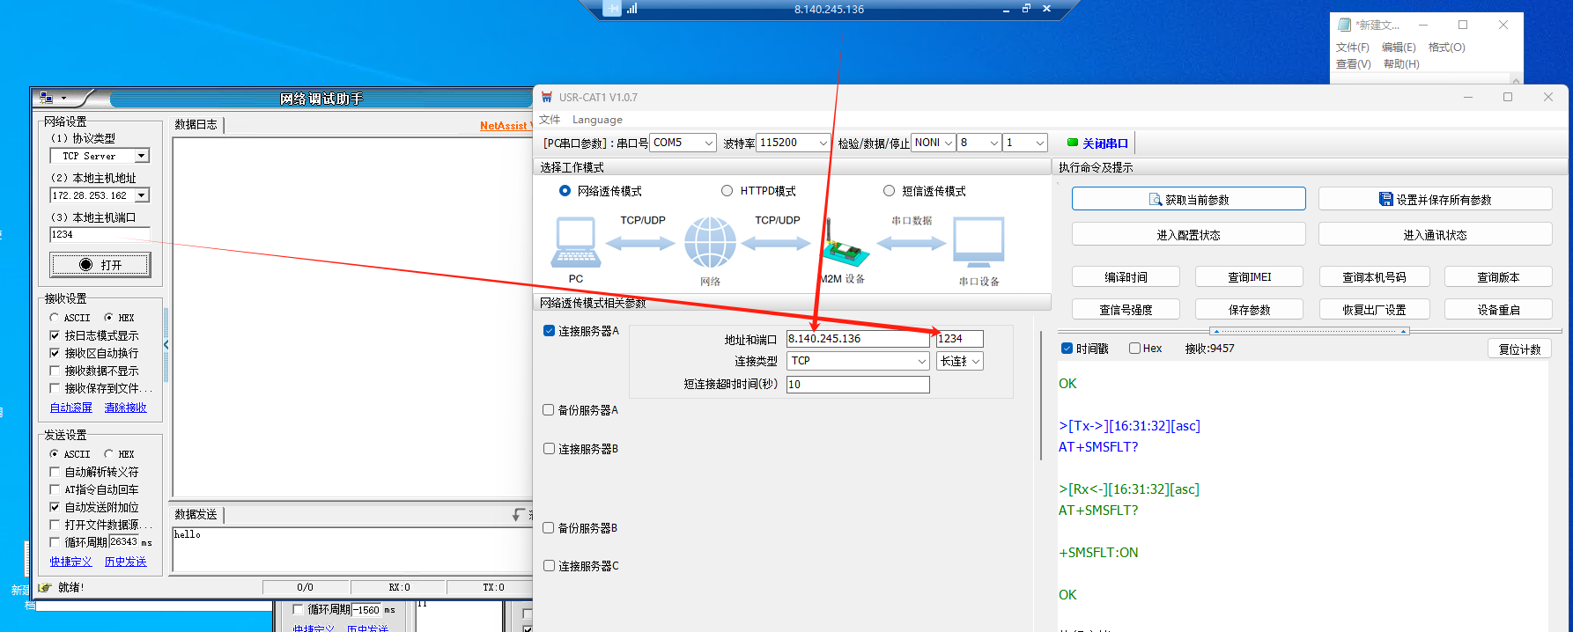The image size is (1573, 632).
Task: Click 获取当前参数 button
Action: [x=1188, y=200]
